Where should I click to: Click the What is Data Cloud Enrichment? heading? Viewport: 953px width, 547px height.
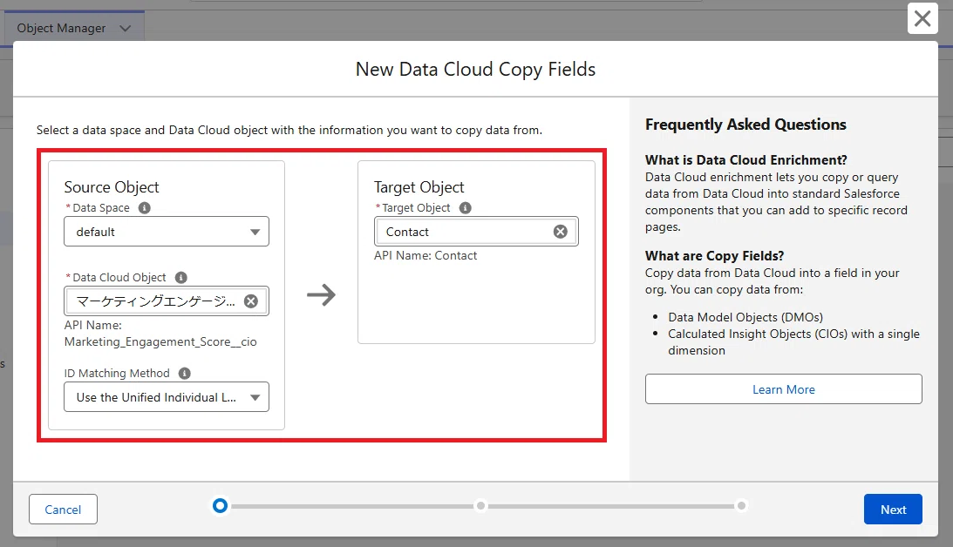745,160
